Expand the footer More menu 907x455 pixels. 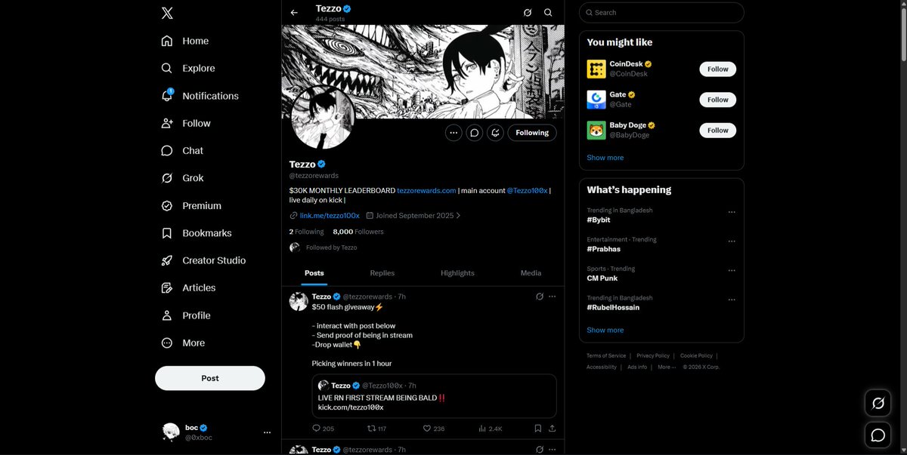pos(667,367)
